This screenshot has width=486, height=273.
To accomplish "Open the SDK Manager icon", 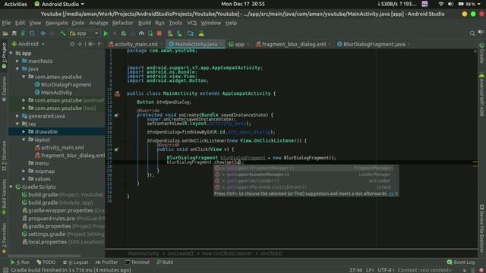I will [179, 33].
